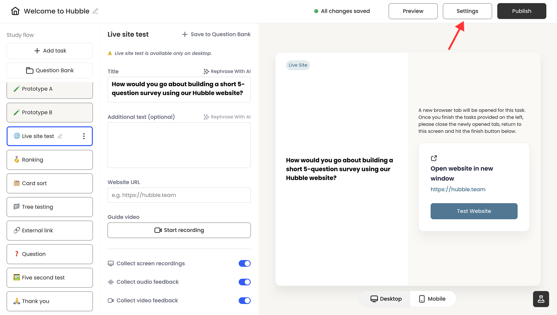Image resolution: width=557 pixels, height=315 pixels.
Task: Switch preview to Desktop view
Action: [385, 299]
